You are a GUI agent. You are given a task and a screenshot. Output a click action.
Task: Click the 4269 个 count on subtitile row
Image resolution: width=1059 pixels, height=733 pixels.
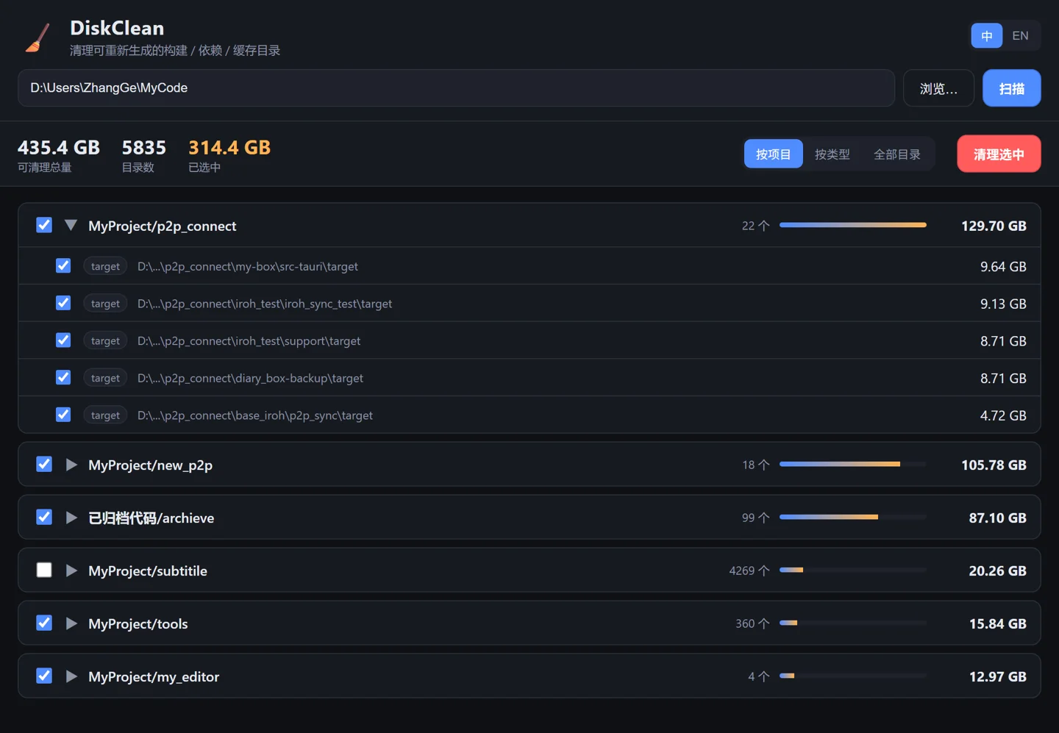(x=749, y=571)
